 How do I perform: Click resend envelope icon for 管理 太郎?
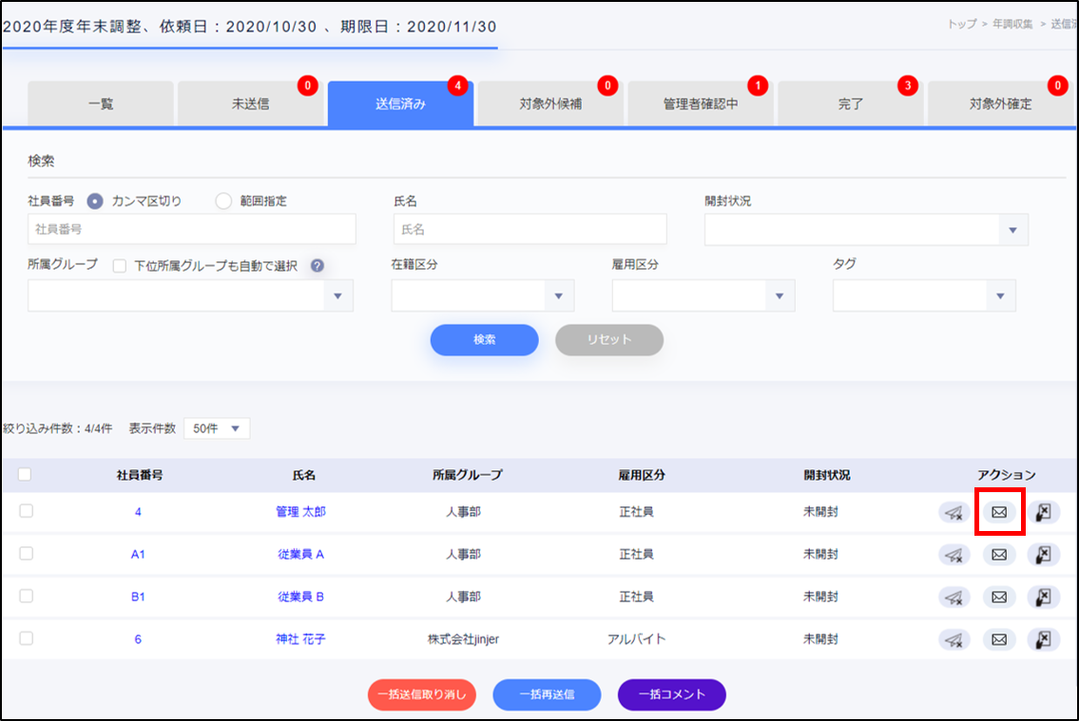point(998,512)
